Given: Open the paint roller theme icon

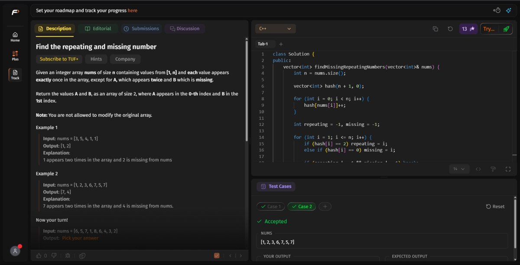Looking at the screenshot, I should click(493, 169).
